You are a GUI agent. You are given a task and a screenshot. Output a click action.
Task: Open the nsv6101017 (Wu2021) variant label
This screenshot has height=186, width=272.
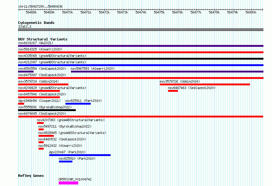pos(36,43)
